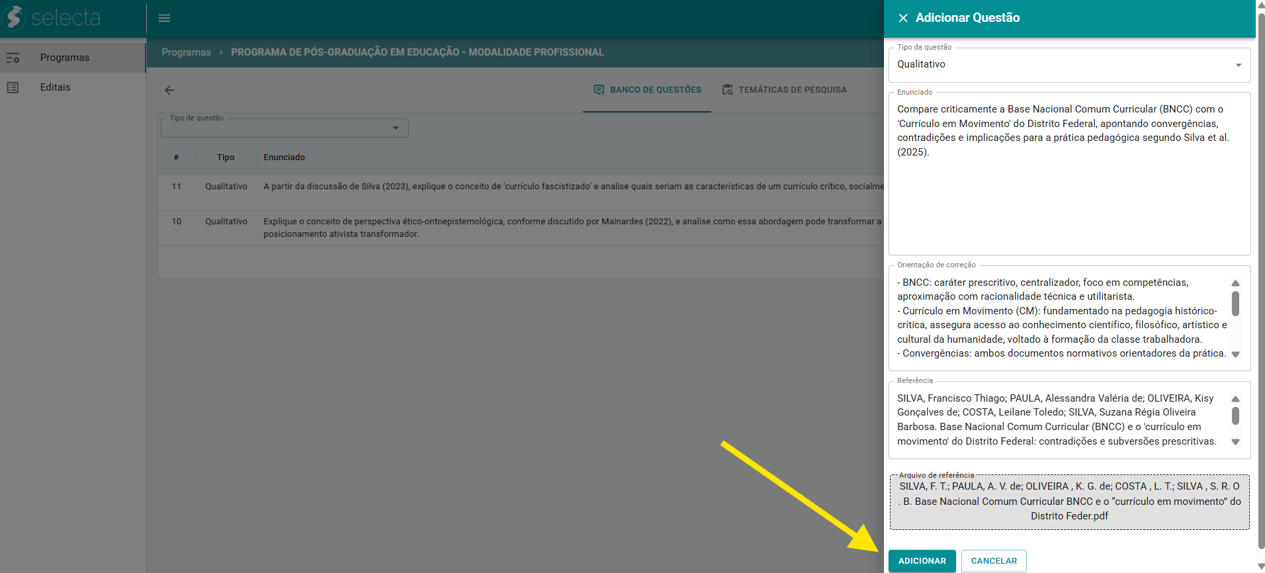Screen dimensions: 1265x573
Task: Click the Temáticas de Pesquisa tab icon
Action: click(727, 90)
